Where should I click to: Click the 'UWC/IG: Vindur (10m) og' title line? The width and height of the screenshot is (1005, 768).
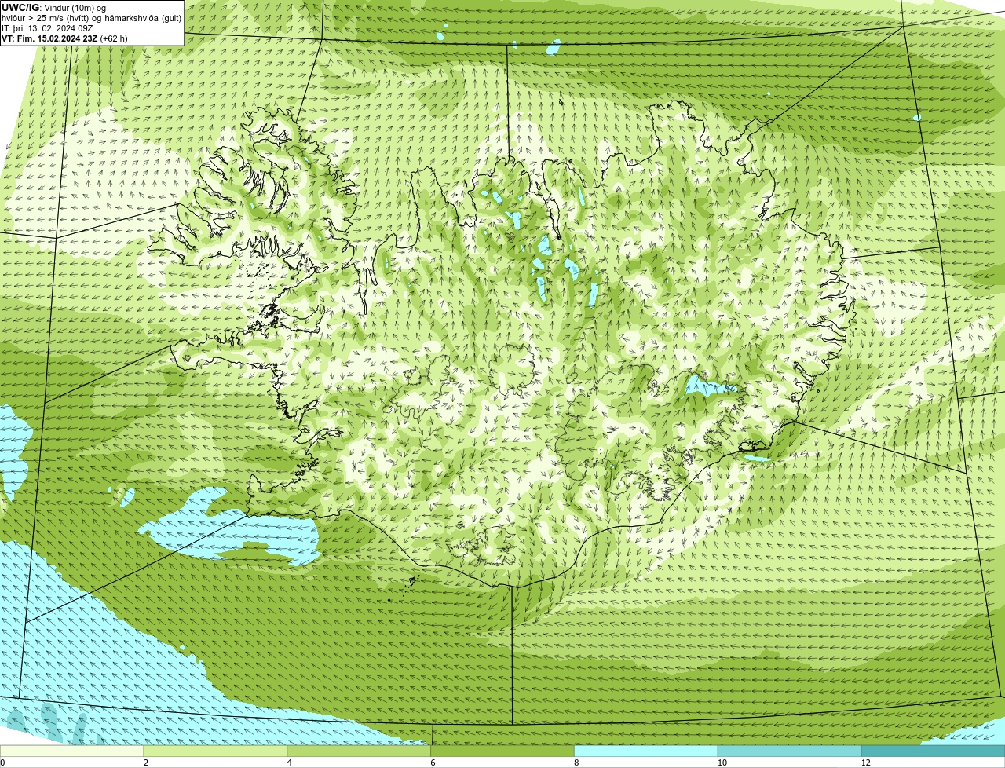[x=53, y=7]
